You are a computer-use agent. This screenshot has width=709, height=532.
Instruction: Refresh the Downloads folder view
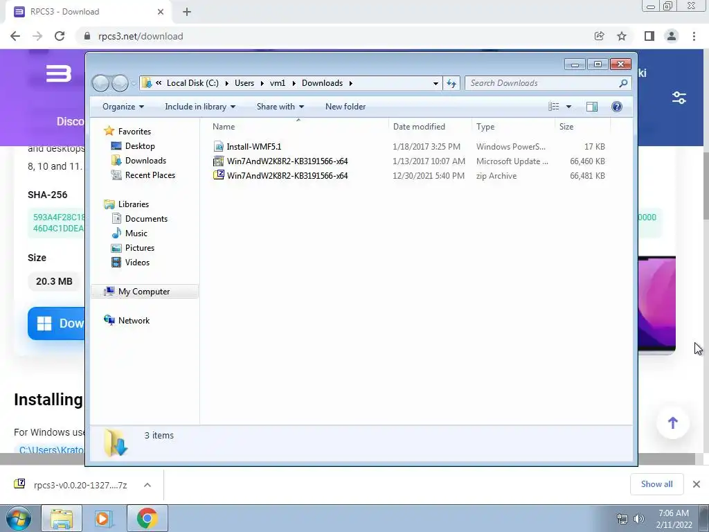pyautogui.click(x=451, y=83)
